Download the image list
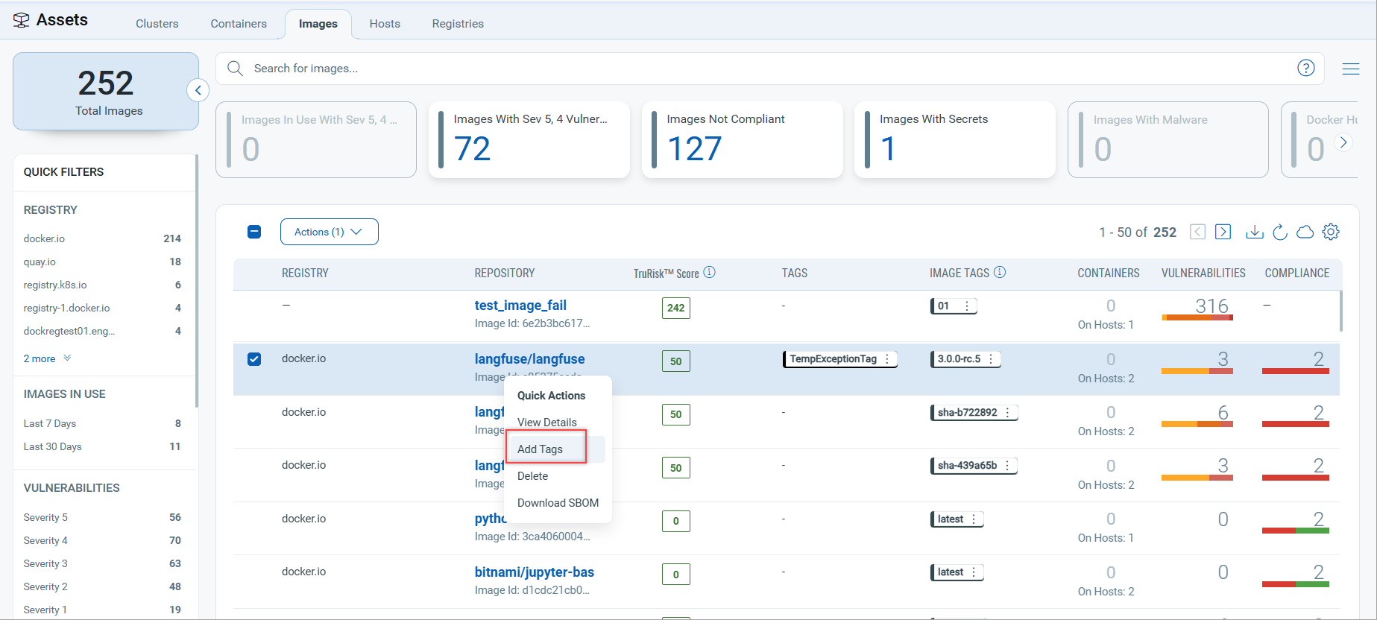Viewport: 1377px width, 620px height. point(1255,232)
